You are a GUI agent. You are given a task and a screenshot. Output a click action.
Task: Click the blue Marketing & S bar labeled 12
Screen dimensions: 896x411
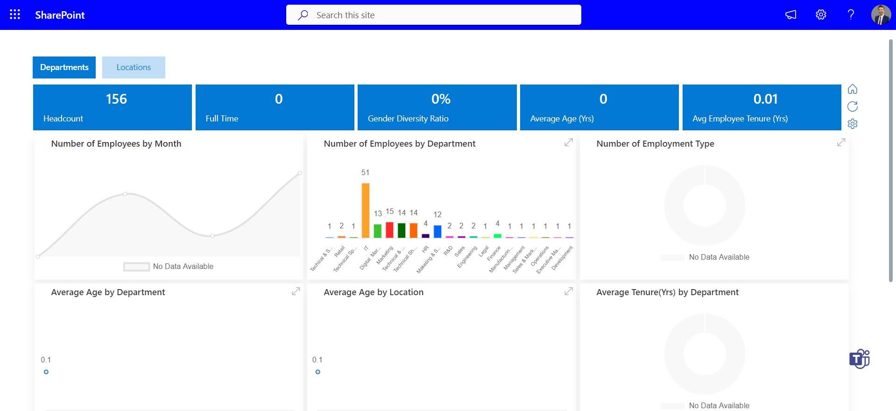[x=437, y=231]
